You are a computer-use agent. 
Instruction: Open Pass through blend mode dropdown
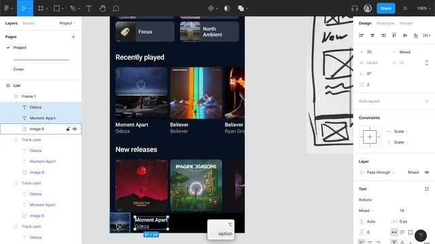coord(380,172)
